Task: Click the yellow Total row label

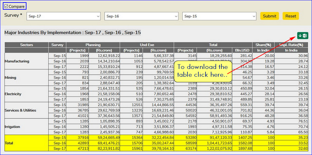Action: point(9,143)
